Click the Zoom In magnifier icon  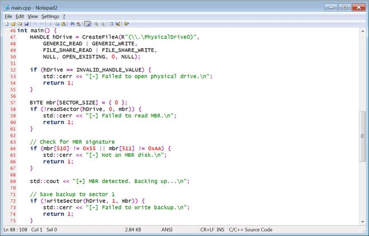tap(96, 23)
